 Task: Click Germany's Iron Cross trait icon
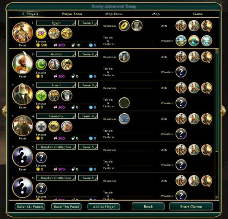pos(41,126)
